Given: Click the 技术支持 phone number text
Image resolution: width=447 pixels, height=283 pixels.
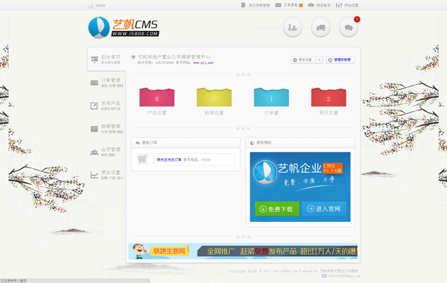Looking at the screenshot, I should [x=155, y=63].
